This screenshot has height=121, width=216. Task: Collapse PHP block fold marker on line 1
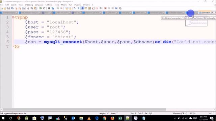[x=13, y=17]
